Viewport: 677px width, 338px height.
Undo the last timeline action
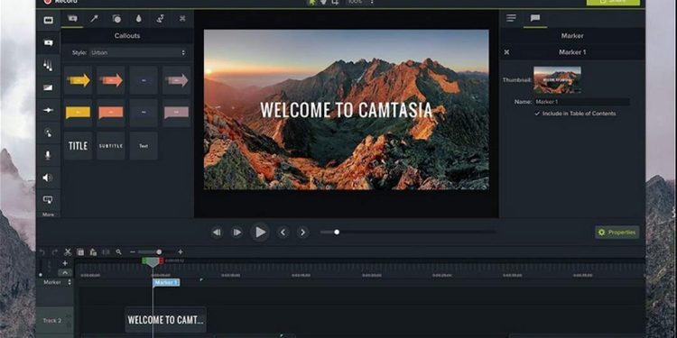pyautogui.click(x=42, y=252)
